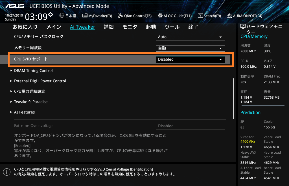Image resolution: width=289 pixels, height=186 pixels.
Task: Click the 10/27/2019 date
Action: point(14,15)
